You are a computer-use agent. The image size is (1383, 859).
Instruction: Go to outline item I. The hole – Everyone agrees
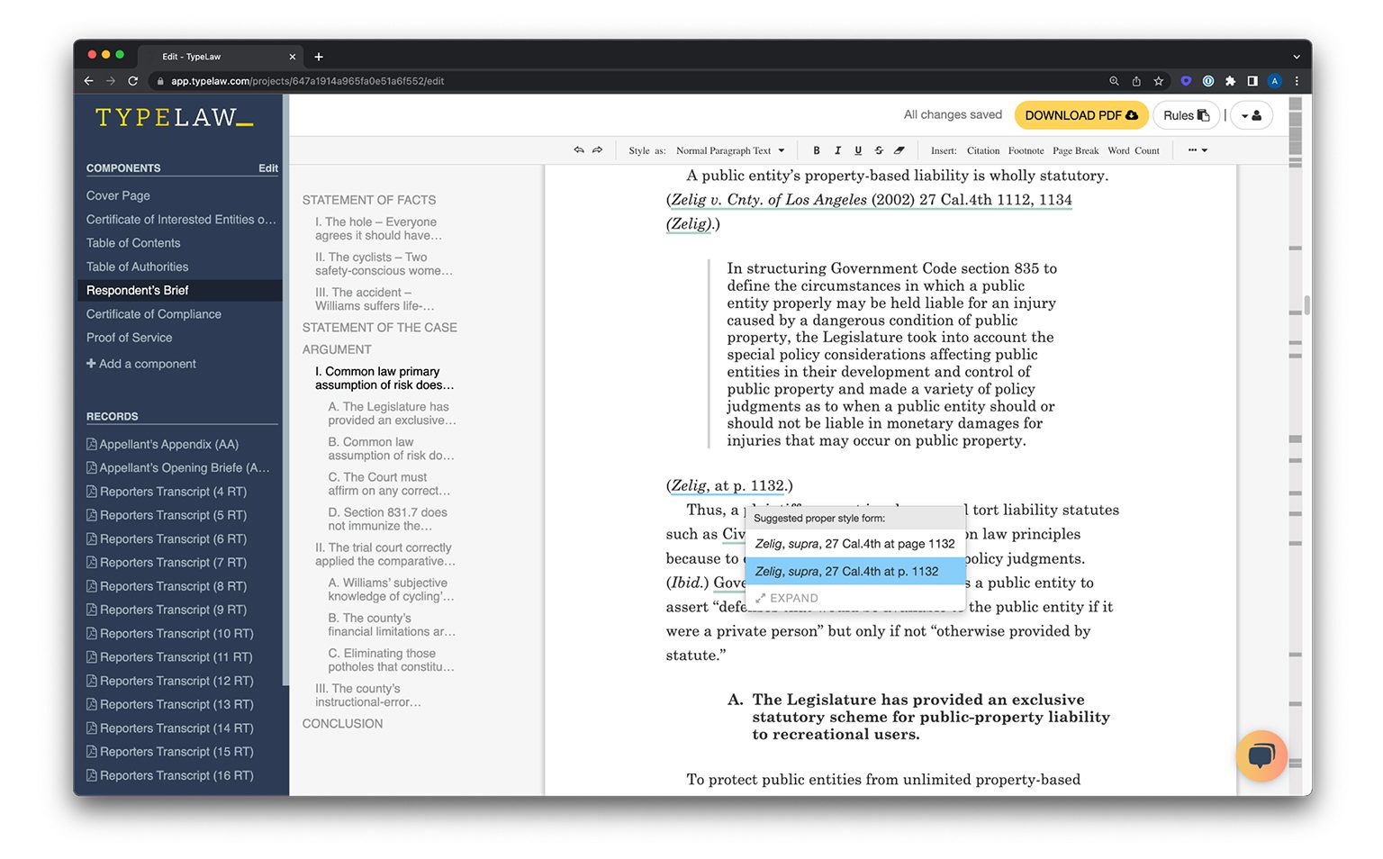[x=378, y=229]
